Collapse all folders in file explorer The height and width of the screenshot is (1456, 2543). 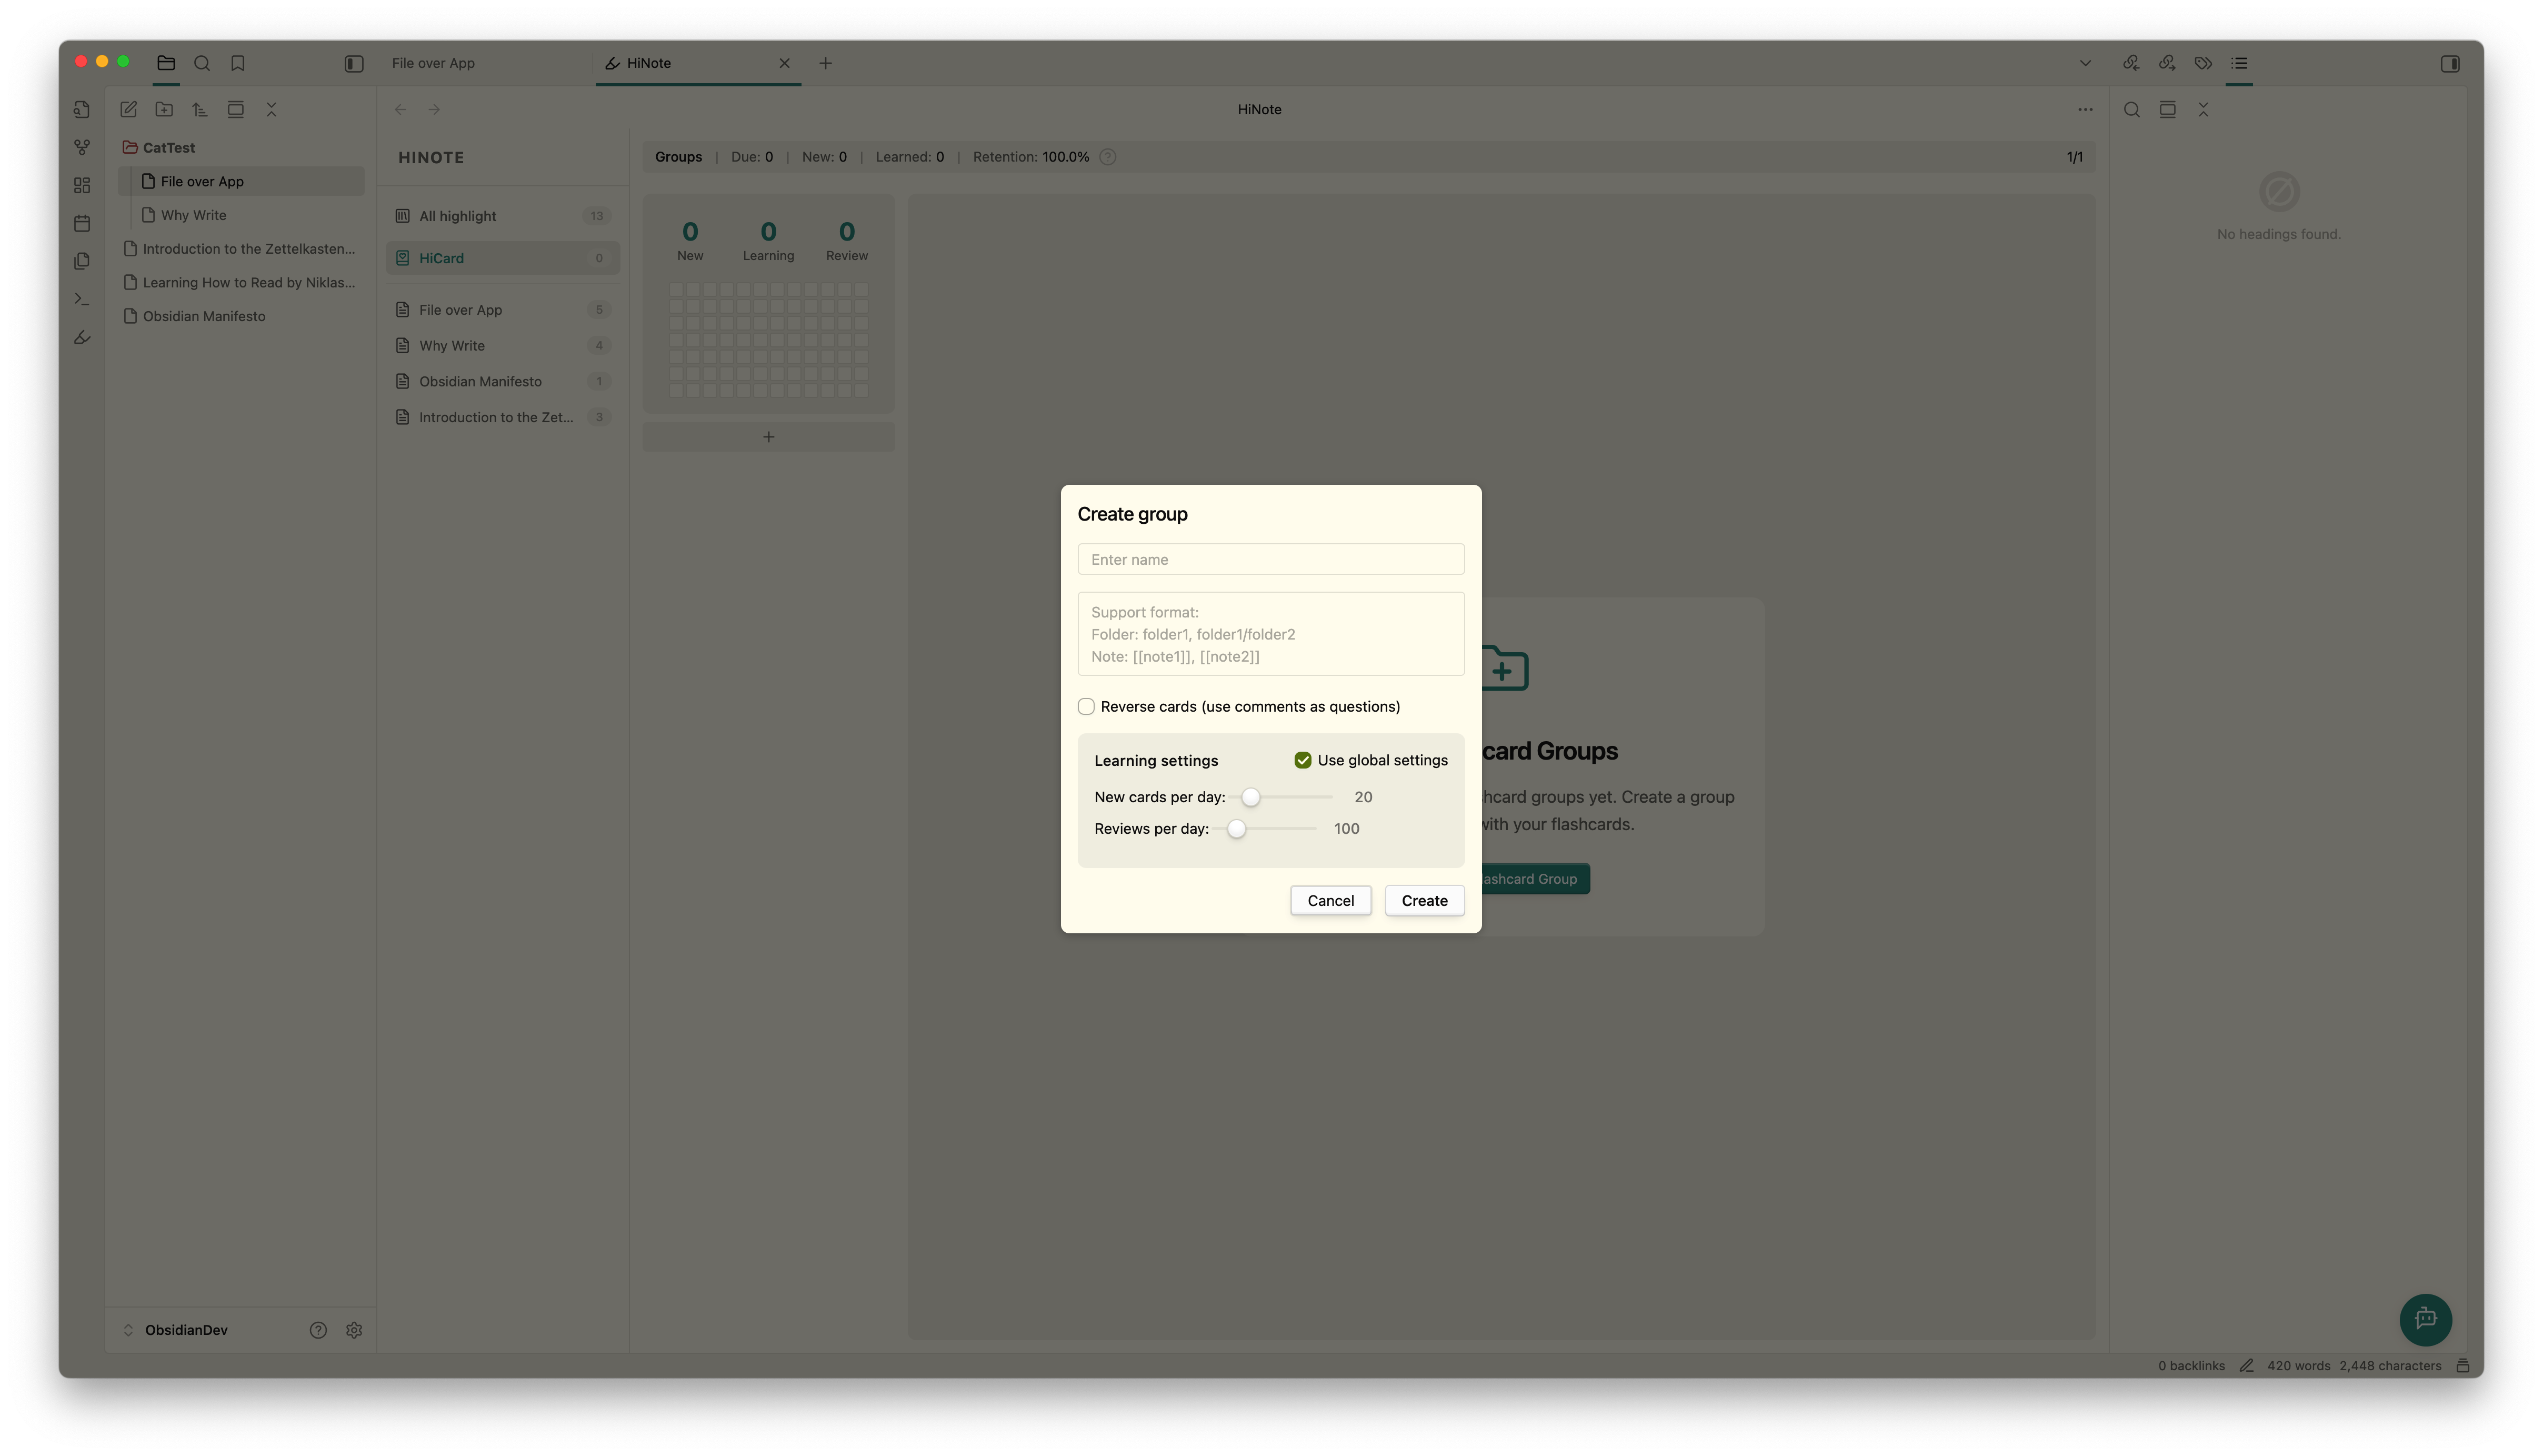click(271, 109)
